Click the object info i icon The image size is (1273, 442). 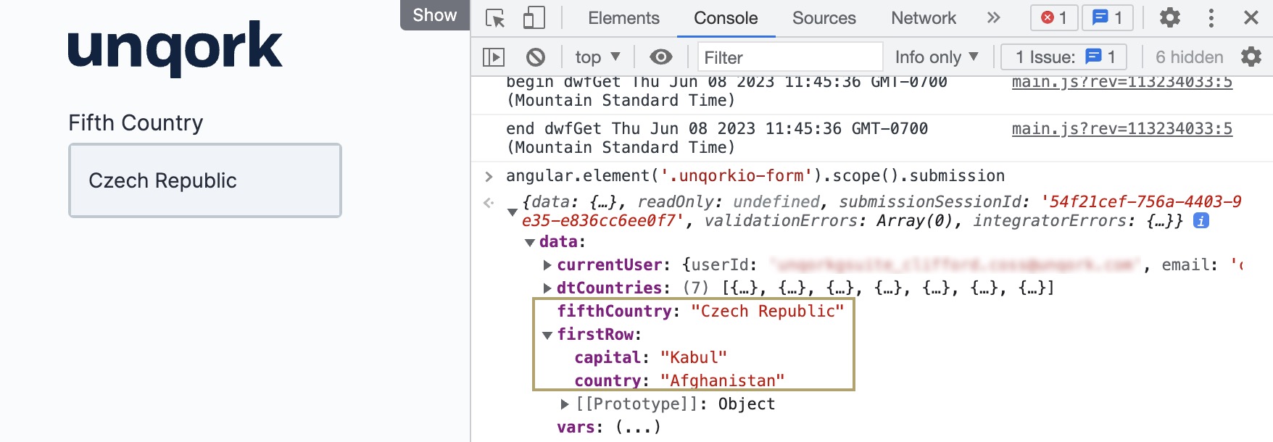point(1201,220)
